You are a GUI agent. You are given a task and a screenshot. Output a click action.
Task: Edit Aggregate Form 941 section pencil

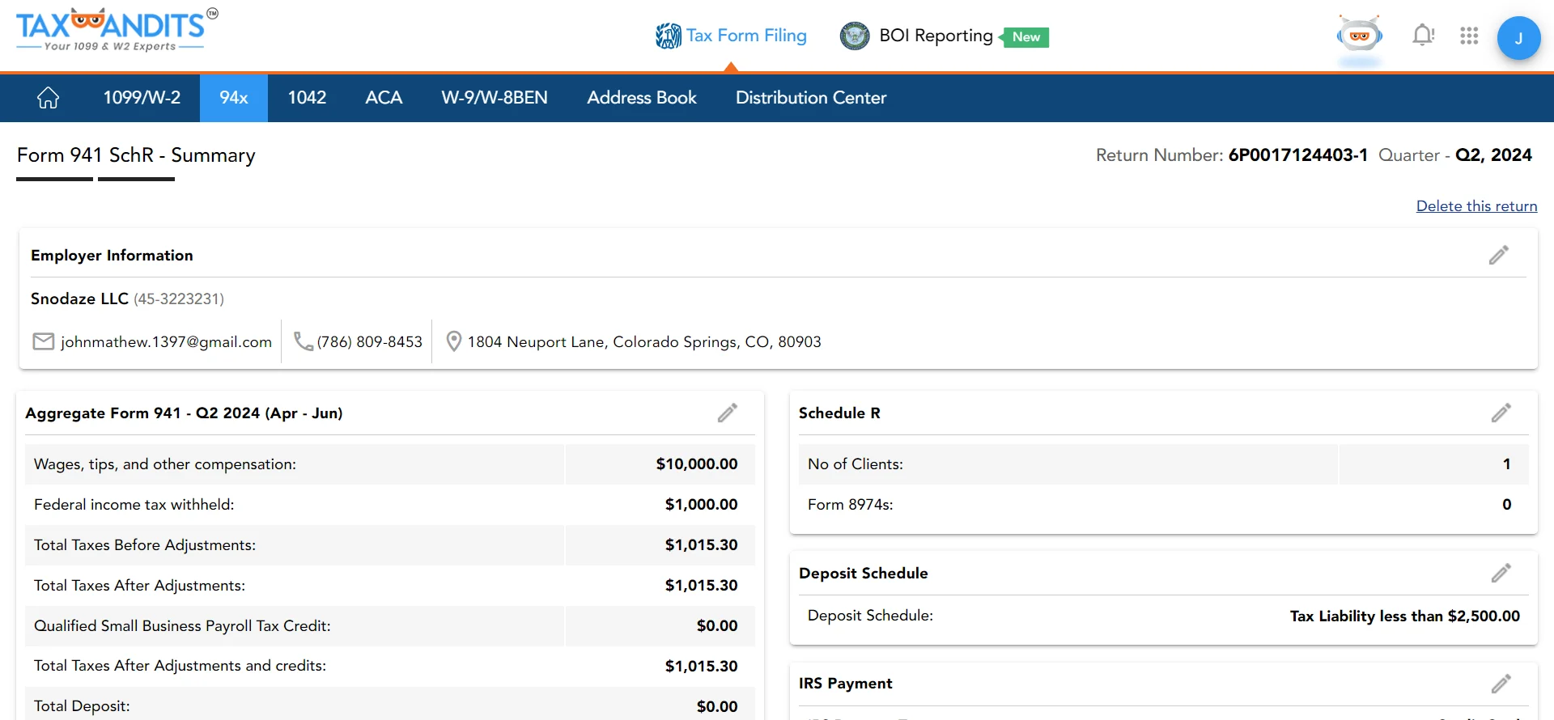pos(727,413)
